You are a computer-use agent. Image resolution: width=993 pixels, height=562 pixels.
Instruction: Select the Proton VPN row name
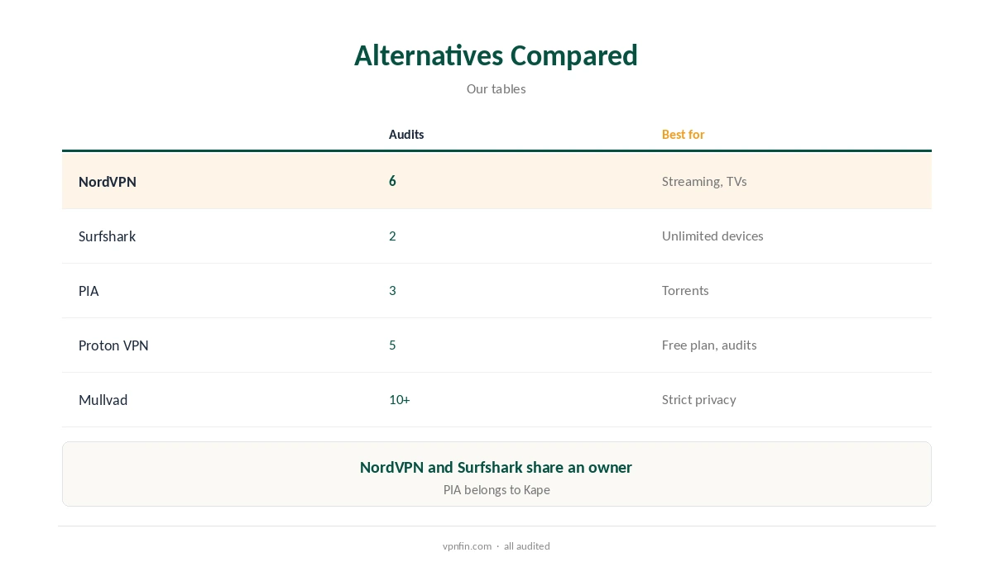tap(113, 345)
